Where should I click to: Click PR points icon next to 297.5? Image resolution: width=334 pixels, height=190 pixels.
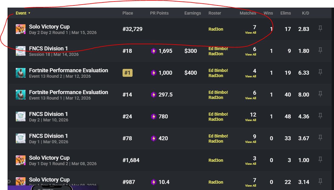click(x=154, y=95)
